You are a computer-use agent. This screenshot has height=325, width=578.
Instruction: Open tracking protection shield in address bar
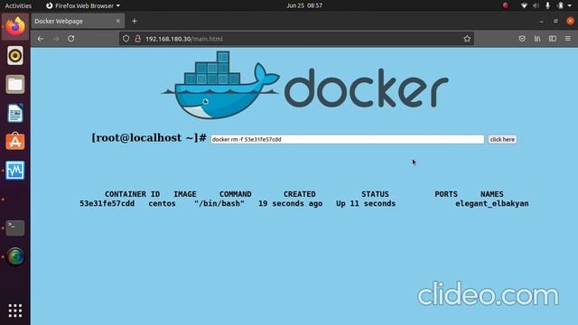pyautogui.click(x=126, y=39)
